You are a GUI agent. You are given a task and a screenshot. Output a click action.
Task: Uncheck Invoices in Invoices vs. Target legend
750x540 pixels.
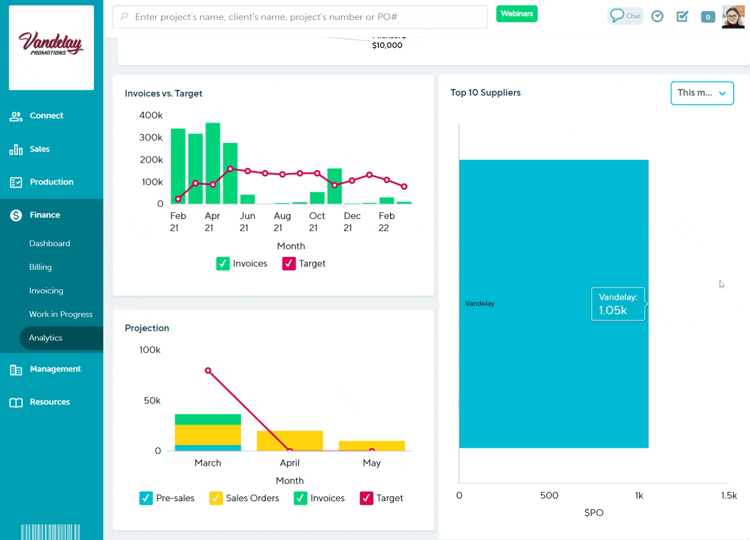[x=223, y=264]
